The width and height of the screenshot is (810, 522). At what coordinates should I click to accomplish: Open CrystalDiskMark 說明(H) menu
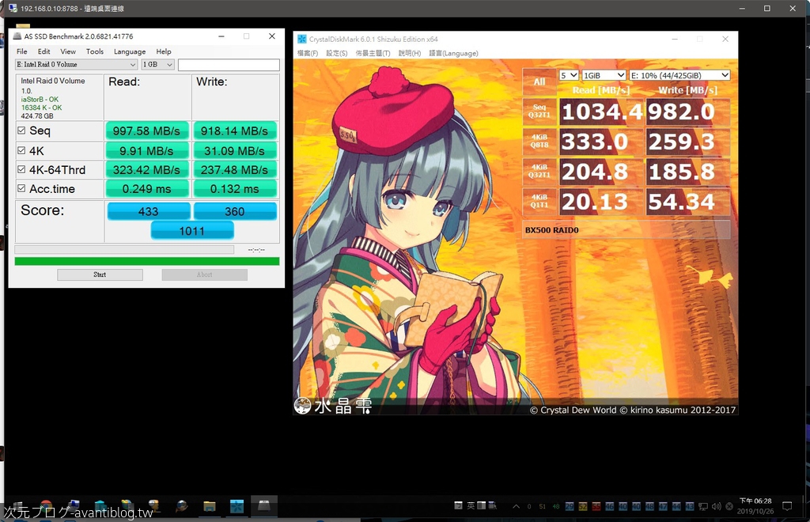[410, 53]
